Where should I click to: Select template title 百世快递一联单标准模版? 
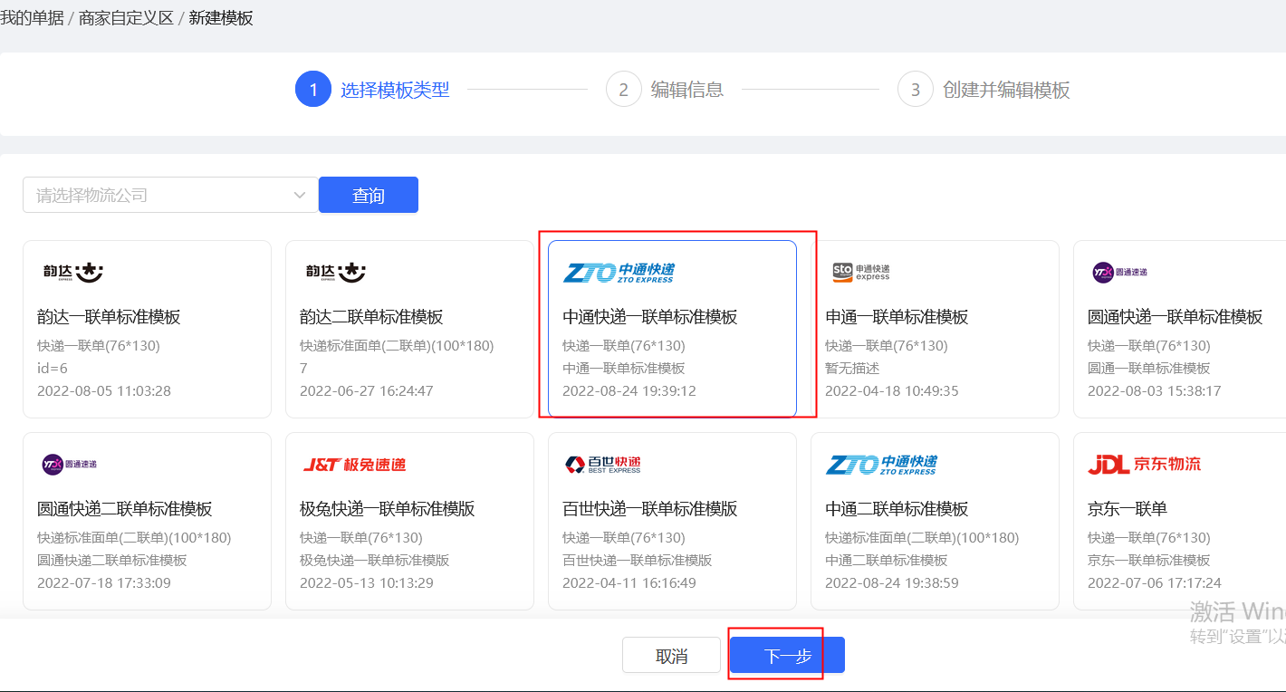click(650, 509)
